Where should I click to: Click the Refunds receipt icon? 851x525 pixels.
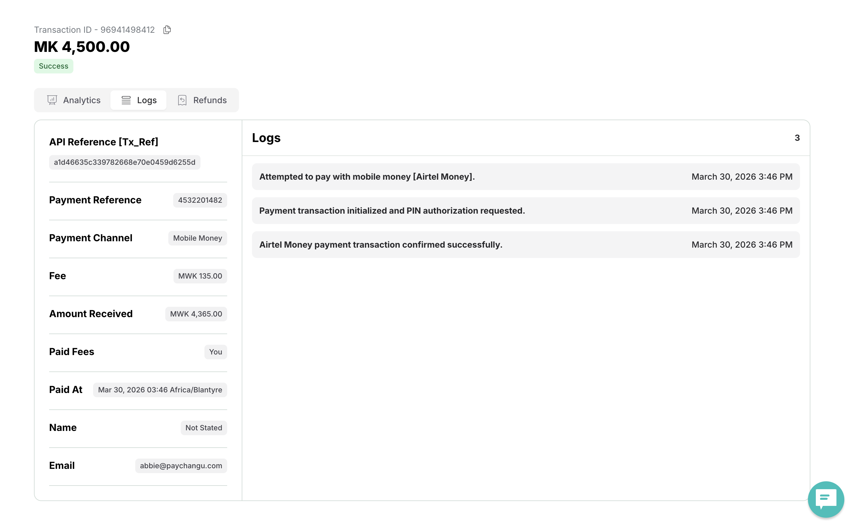click(x=182, y=100)
